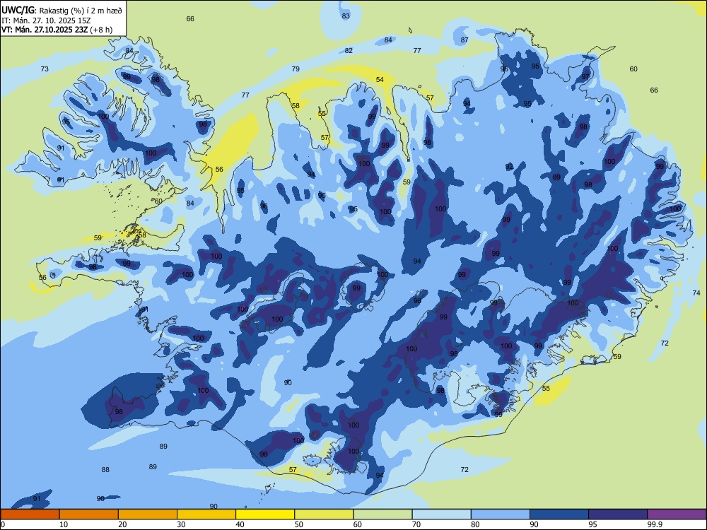Screen dimensions: 707x530
Task: Click the dark orange 0–10 legend swatch
Action: click(x=30, y=514)
